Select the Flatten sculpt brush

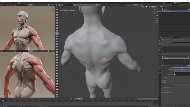(57, 36)
